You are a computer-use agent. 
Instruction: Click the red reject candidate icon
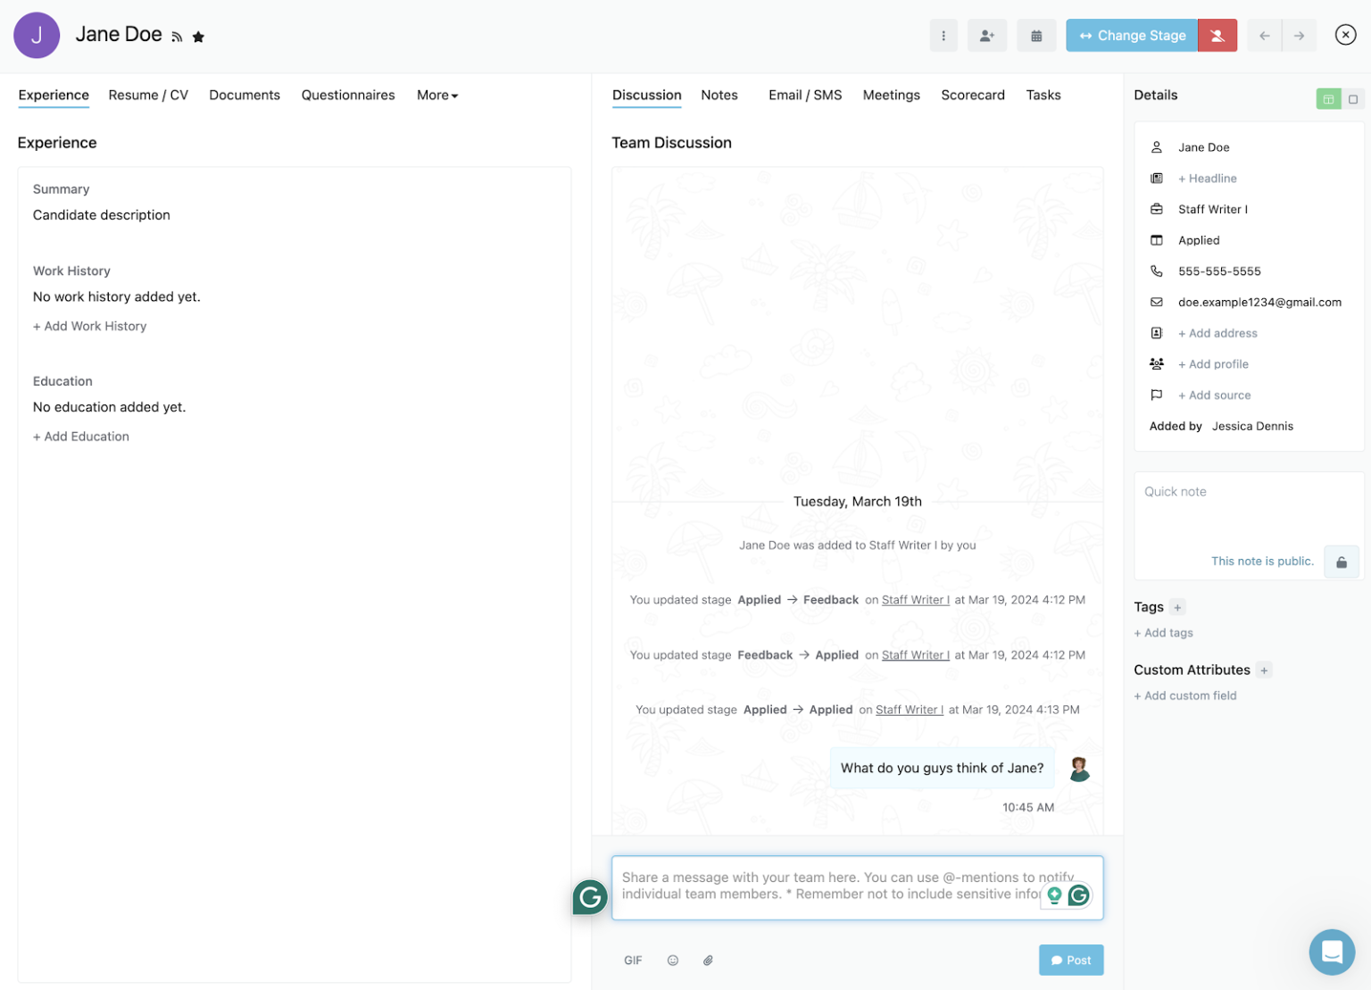[1217, 35]
